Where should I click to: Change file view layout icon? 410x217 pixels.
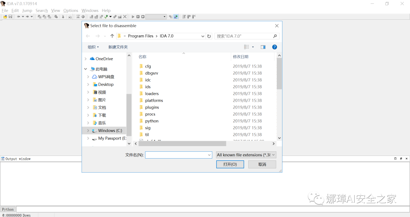coord(247,47)
